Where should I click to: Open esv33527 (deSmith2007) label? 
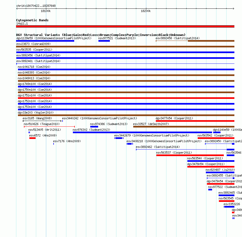(x=151, y=124)
